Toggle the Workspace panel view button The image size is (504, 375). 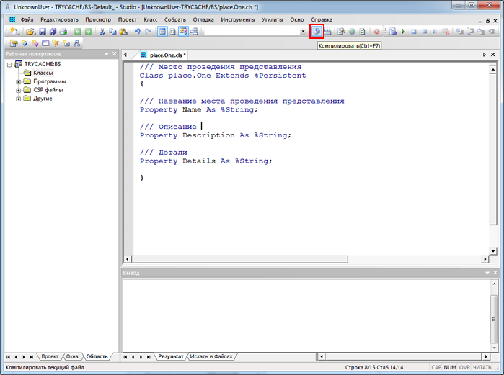click(162, 32)
